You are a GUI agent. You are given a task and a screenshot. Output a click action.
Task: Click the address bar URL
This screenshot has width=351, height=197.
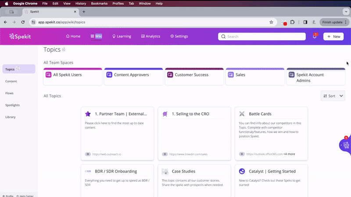(x=61, y=22)
